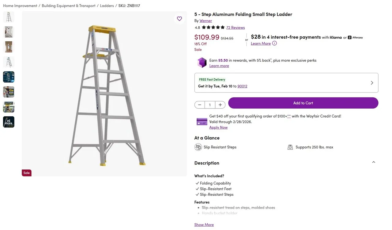Click the info icon beside Learn More
The width and height of the screenshot is (392, 230).
pos(274,43)
